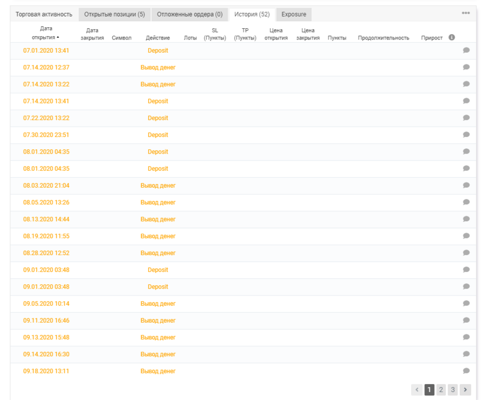
Task: Open comment icon for 07.14.2020 13:41 row
Action: (x=466, y=101)
